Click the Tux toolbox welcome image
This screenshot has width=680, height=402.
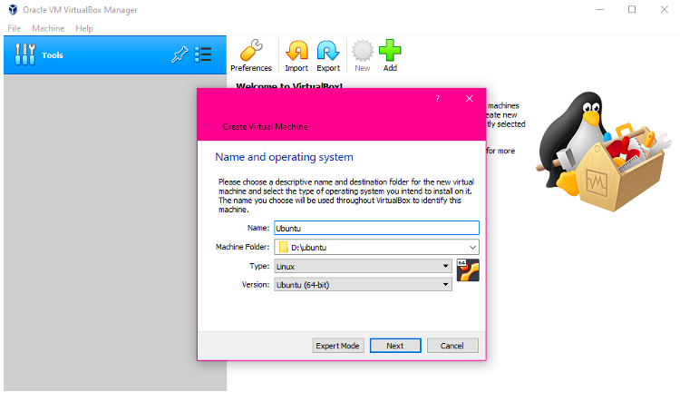[x=603, y=151]
